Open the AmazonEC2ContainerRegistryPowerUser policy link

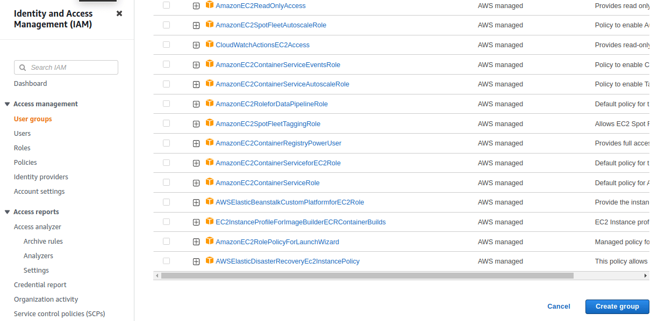(x=278, y=143)
